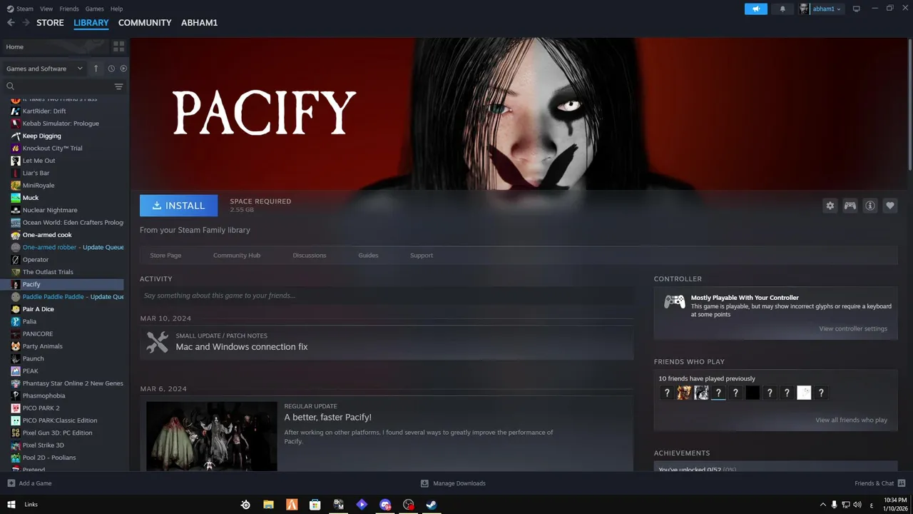Viewport: 913px width, 514px height.
Task: Open the advanced filter options icon
Action: [118, 86]
